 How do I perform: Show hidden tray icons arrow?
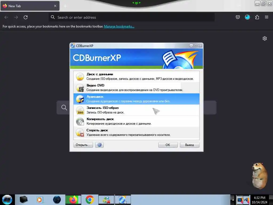(x=233, y=200)
